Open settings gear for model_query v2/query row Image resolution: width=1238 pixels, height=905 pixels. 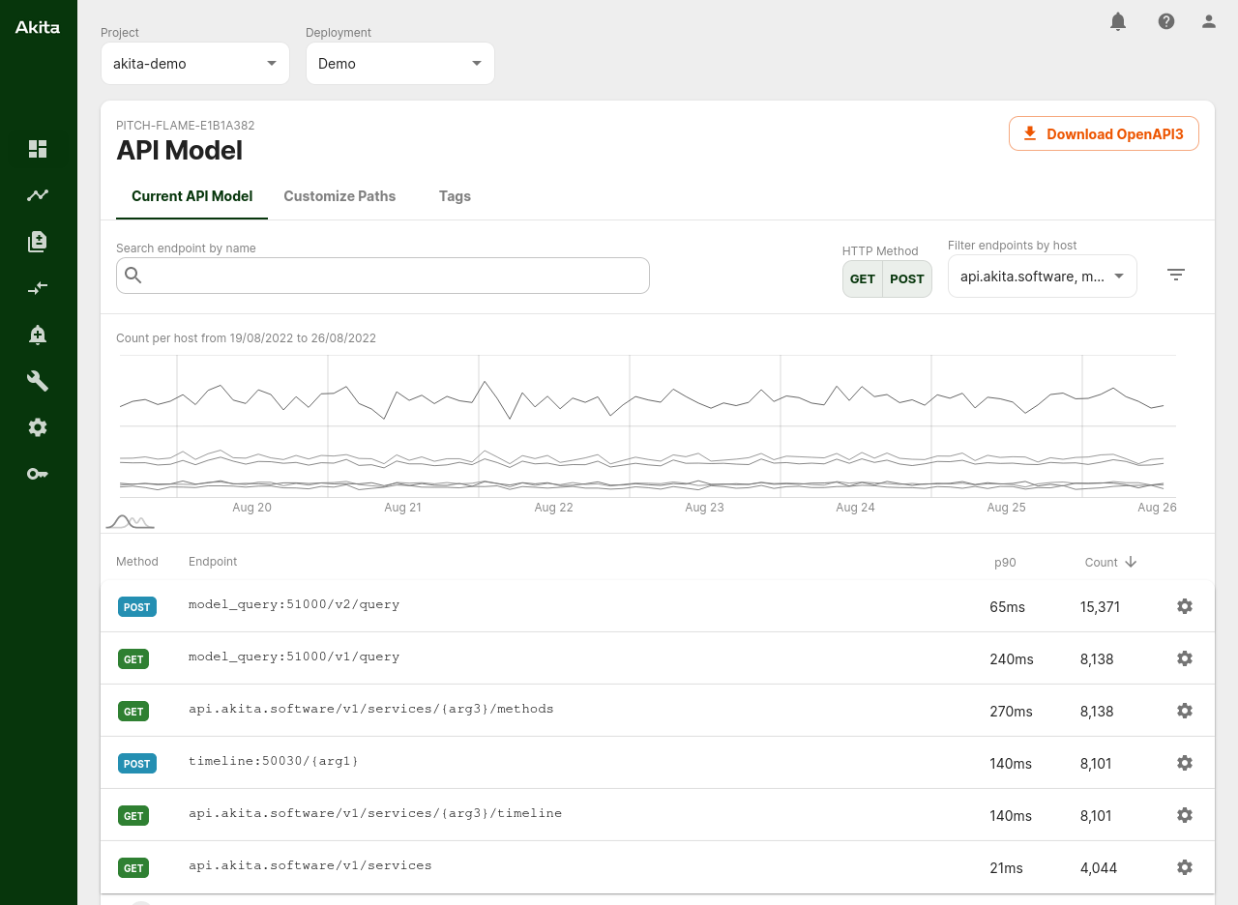(1185, 606)
